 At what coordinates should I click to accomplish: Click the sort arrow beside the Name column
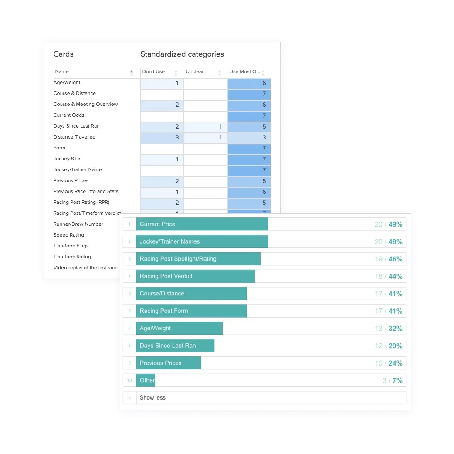pyautogui.click(x=132, y=72)
